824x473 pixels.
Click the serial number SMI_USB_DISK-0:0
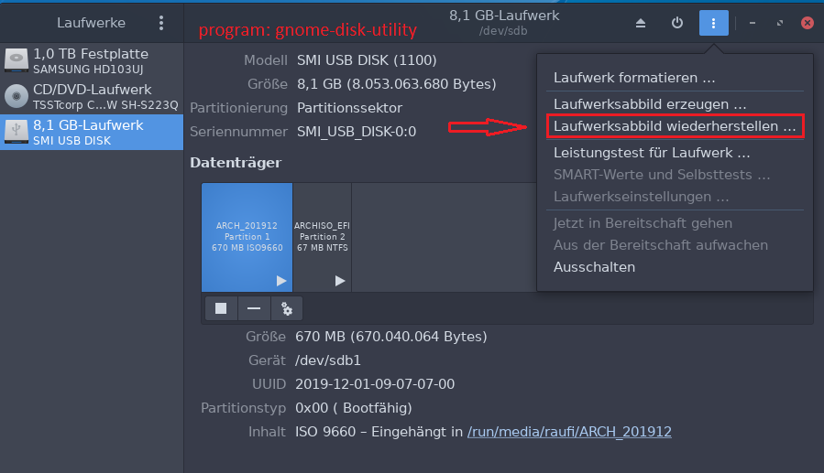(x=357, y=132)
